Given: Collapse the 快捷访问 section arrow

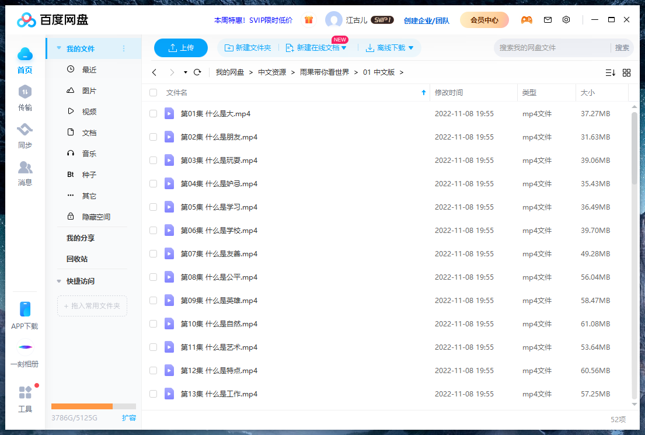Looking at the screenshot, I should (59, 281).
